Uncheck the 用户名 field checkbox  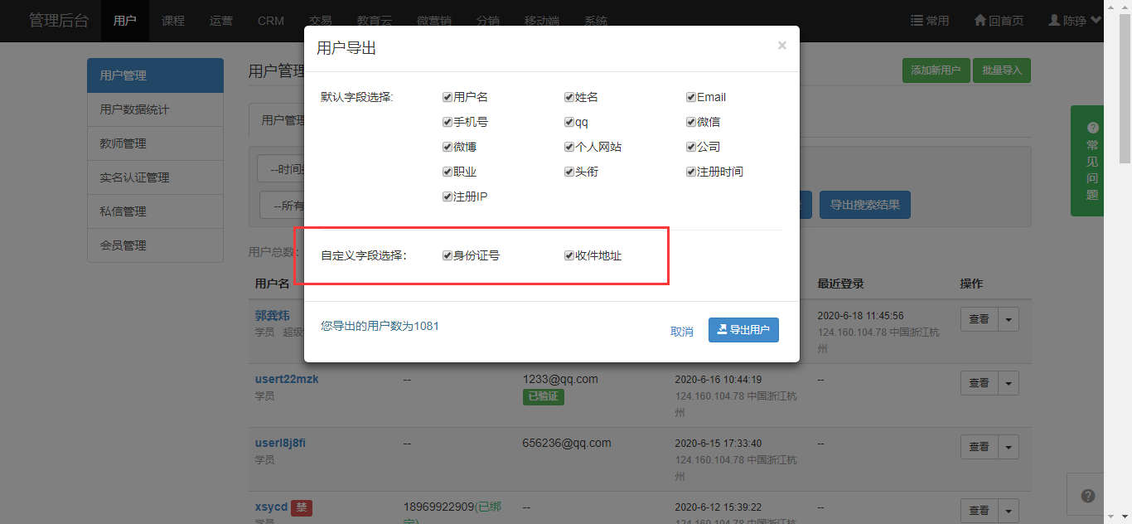click(447, 97)
